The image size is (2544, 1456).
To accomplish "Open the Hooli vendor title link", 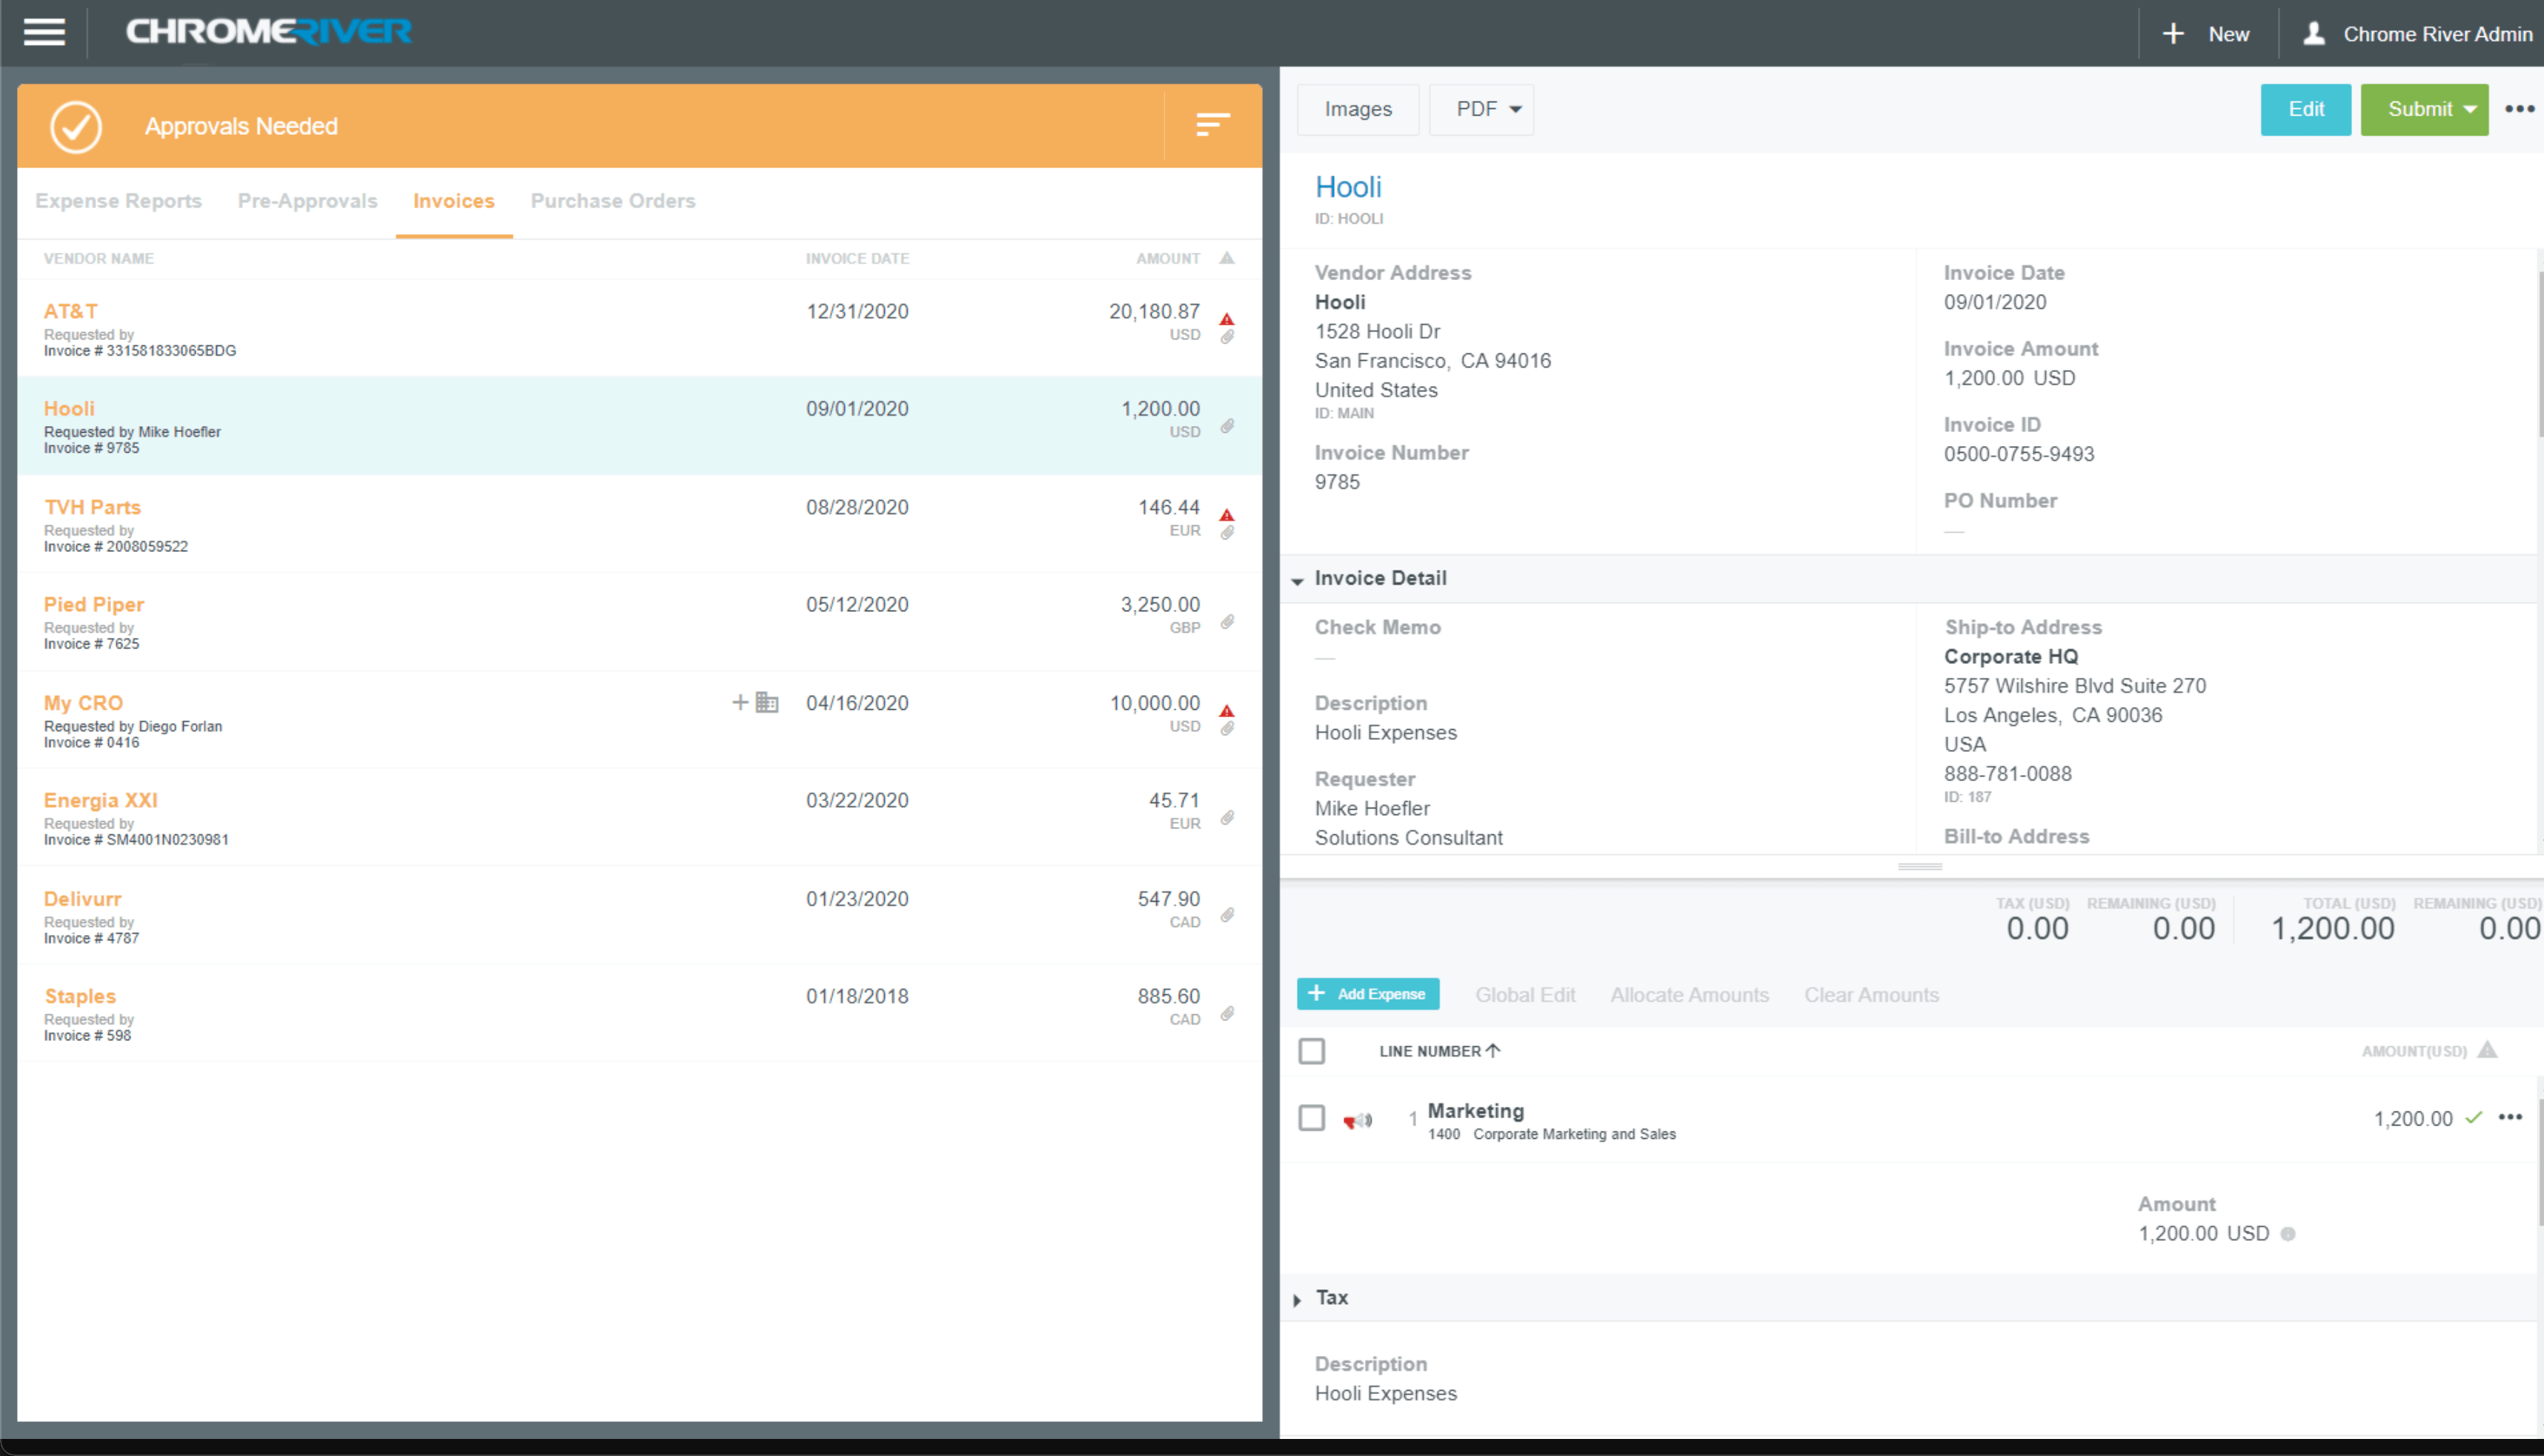I will [x=1348, y=187].
